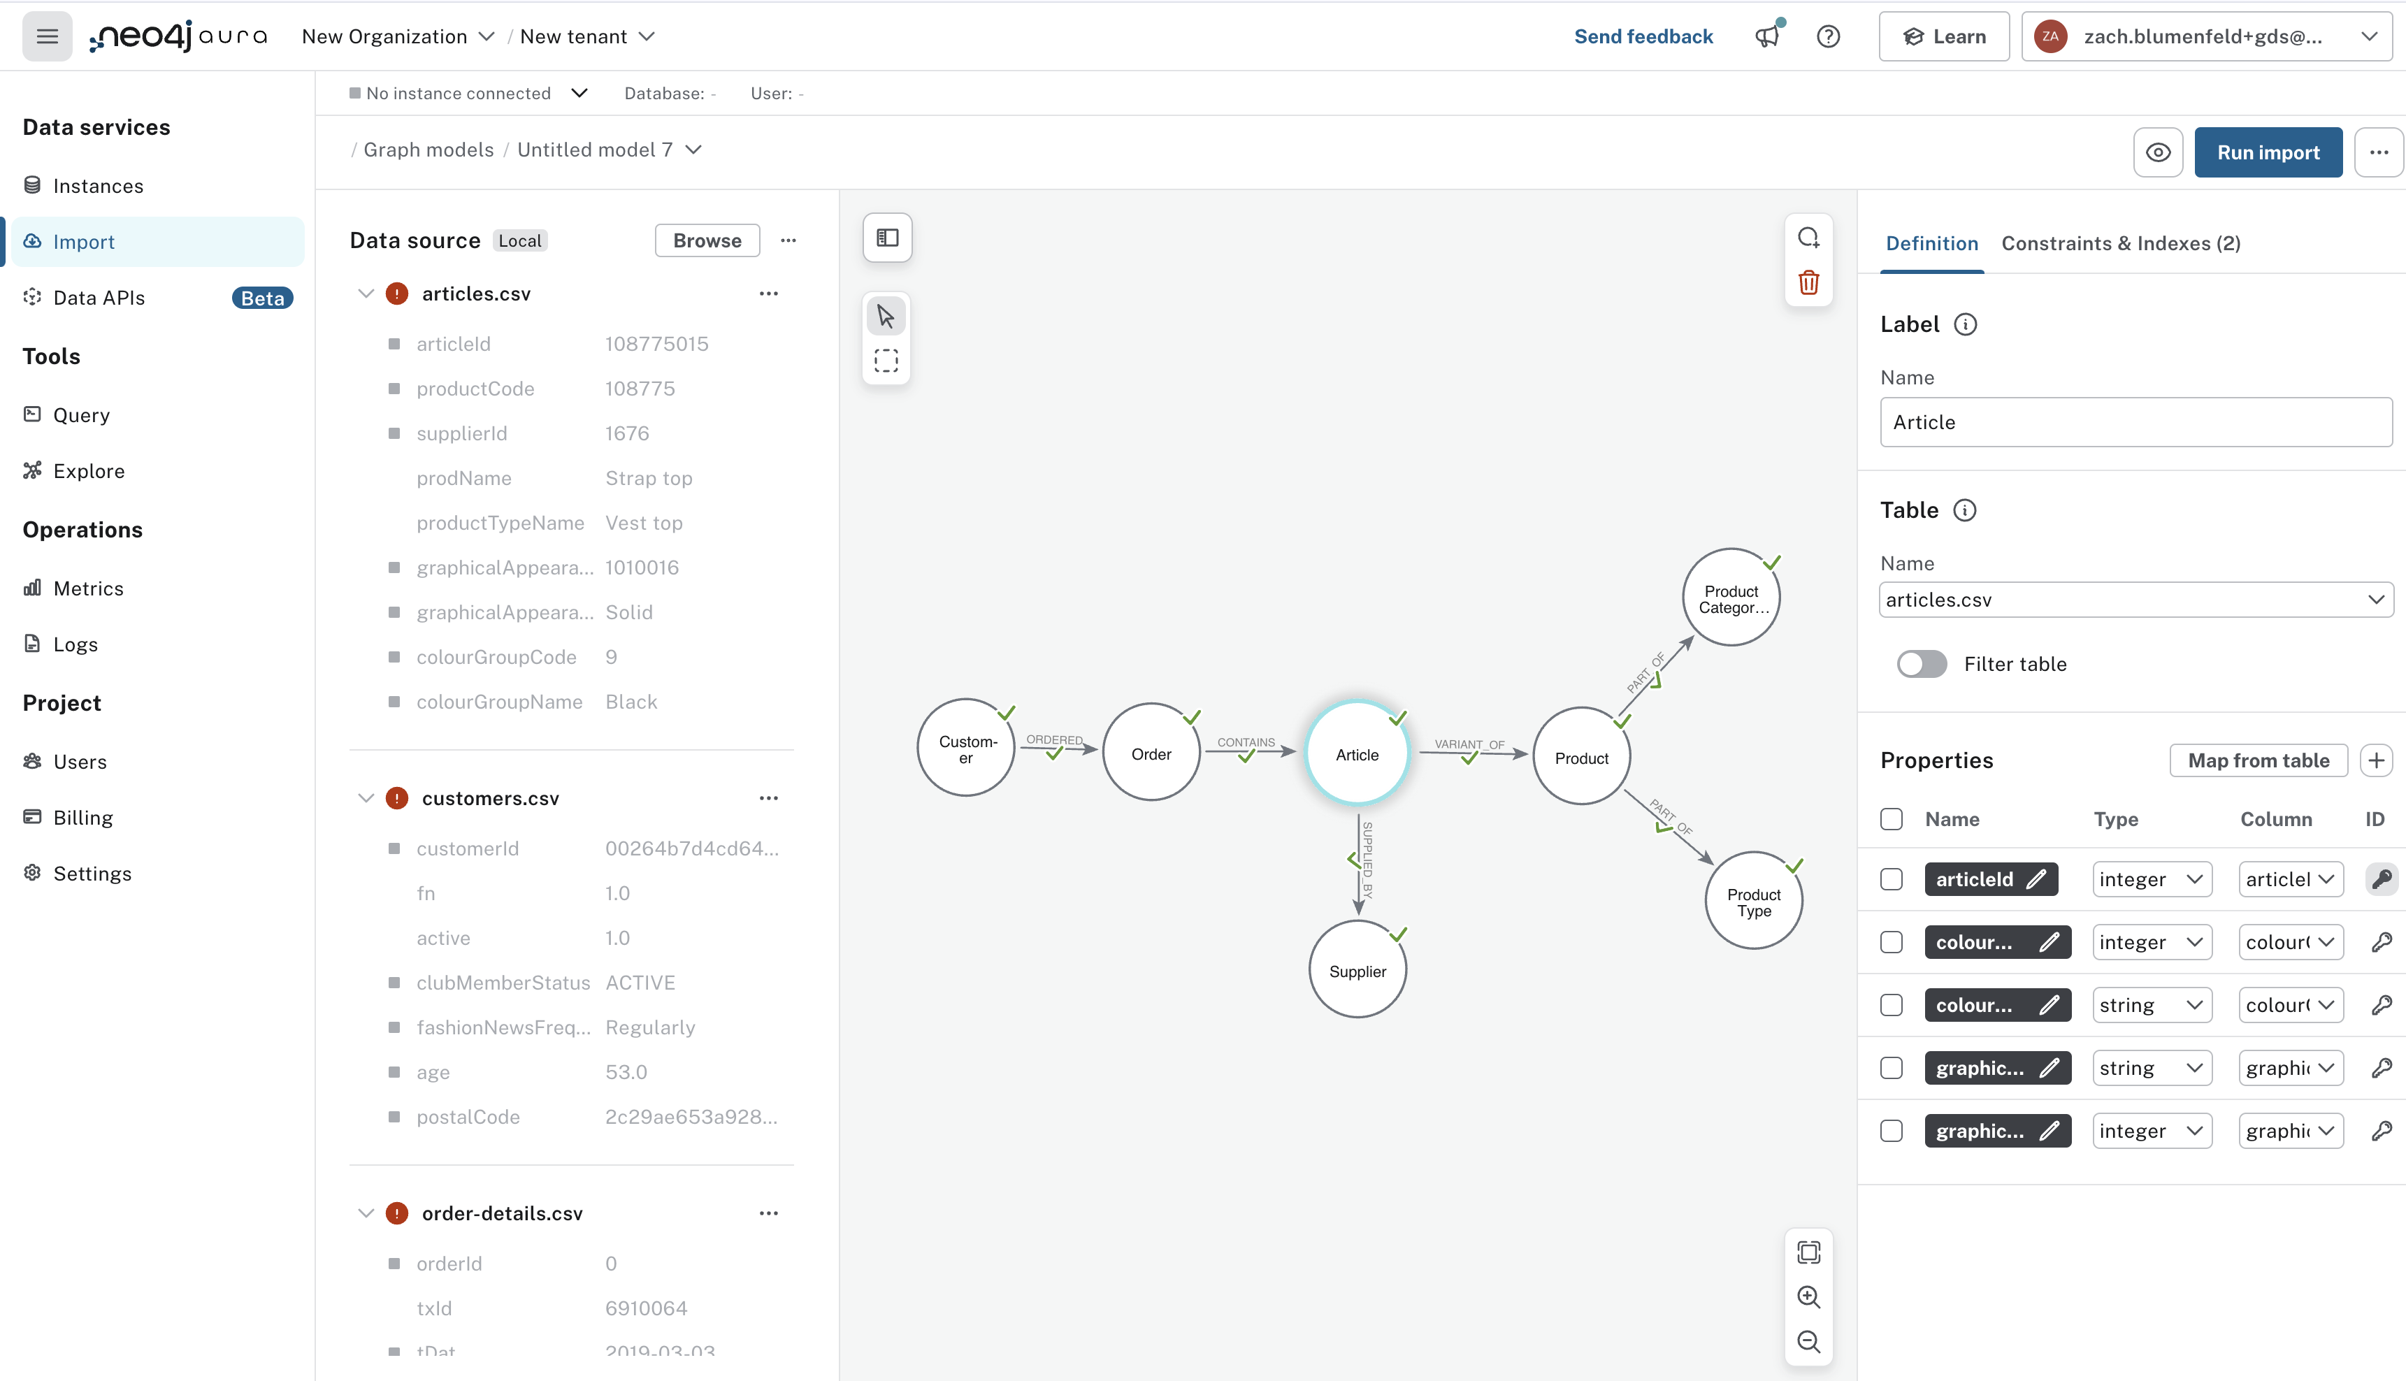
Task: Select the Supplier node on canvas
Action: [x=1357, y=970]
